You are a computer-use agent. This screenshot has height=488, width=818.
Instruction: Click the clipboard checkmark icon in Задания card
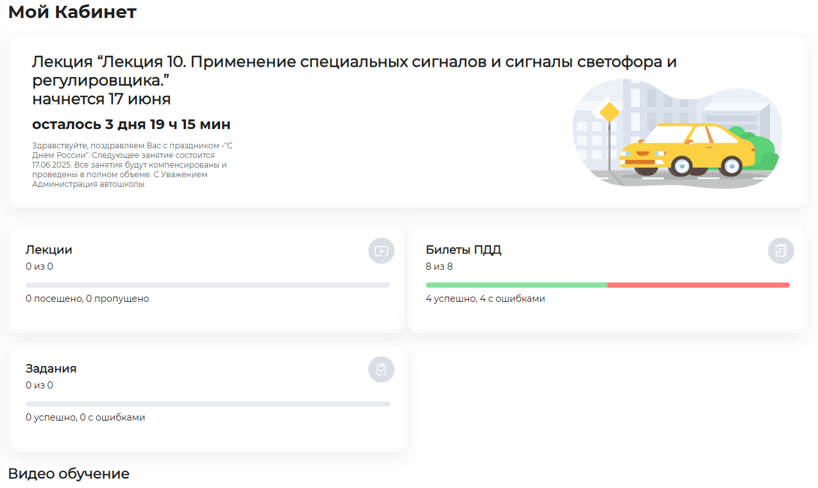(381, 370)
